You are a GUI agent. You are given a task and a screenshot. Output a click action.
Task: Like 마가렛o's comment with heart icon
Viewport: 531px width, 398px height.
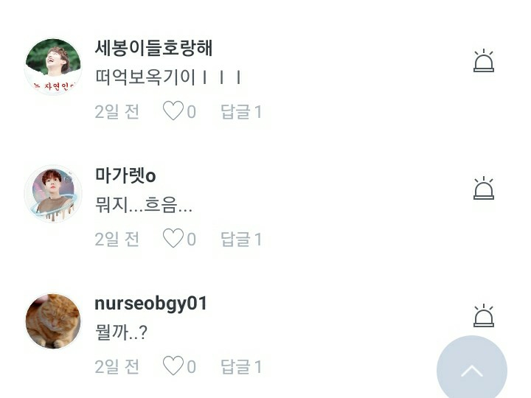173,238
